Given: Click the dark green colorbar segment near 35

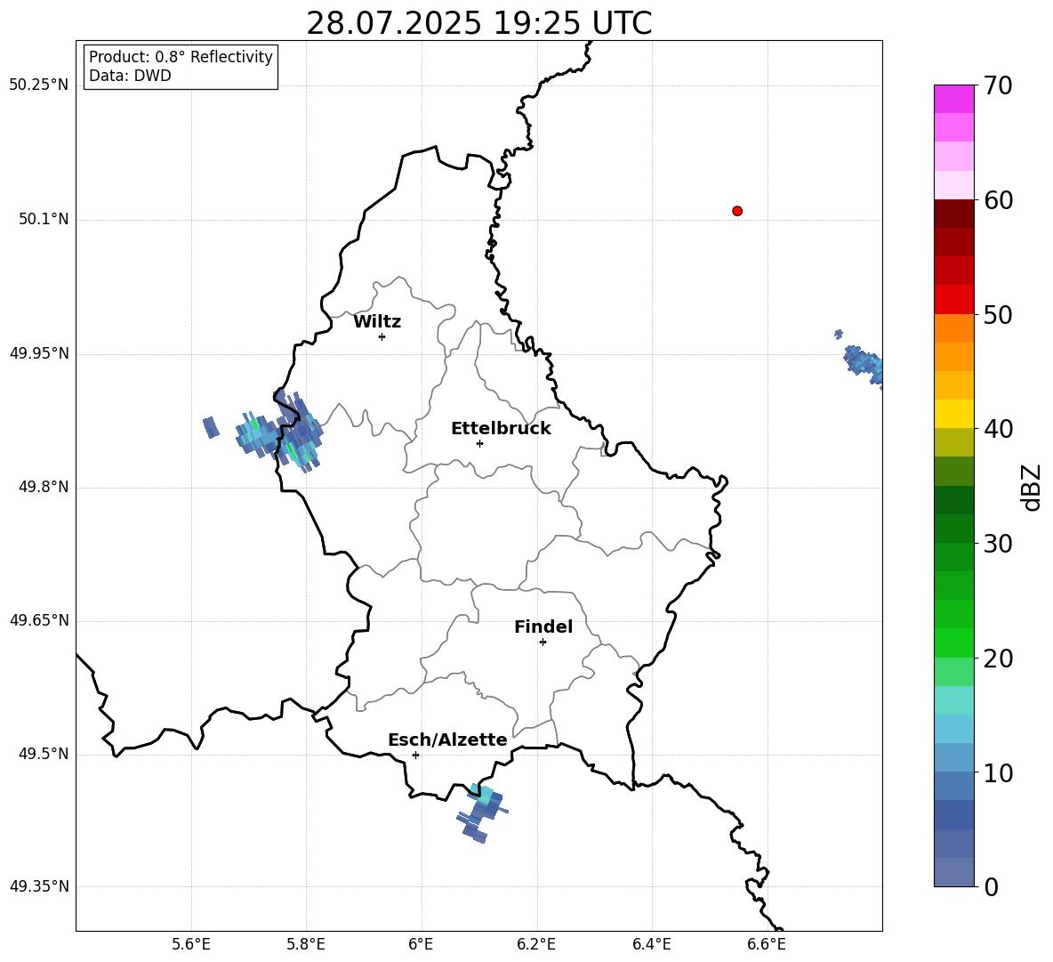Looking at the screenshot, I should tap(953, 500).
